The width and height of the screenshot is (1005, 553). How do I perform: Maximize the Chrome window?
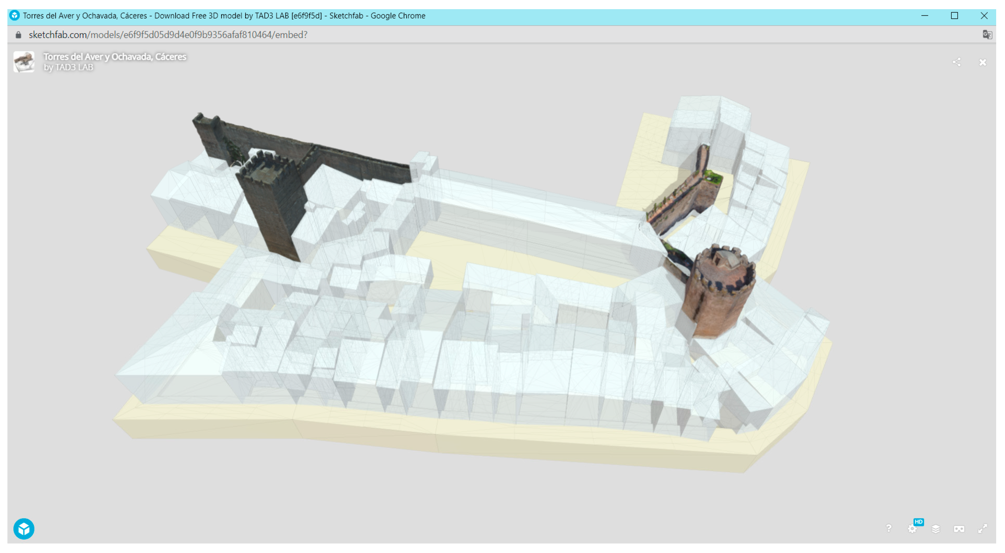(x=954, y=16)
